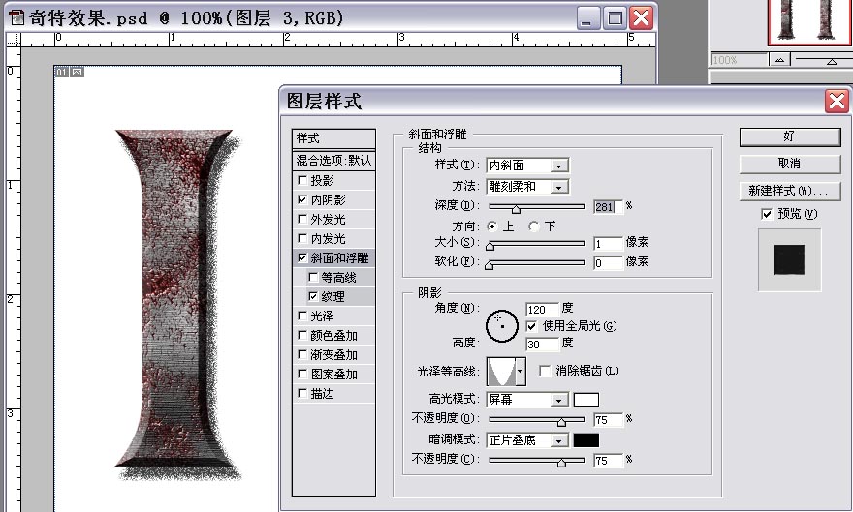This screenshot has width=853, height=512.
Task: Click the 新建样式 new style button
Action: [x=790, y=191]
